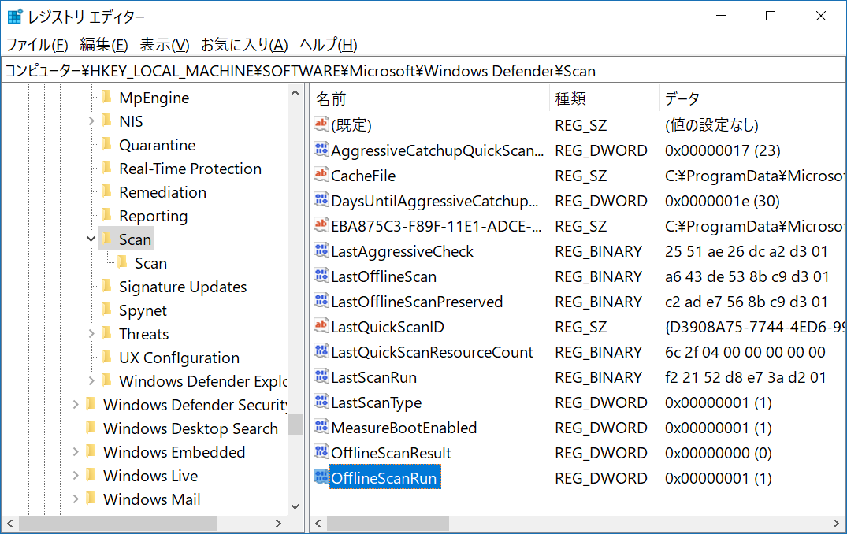The width and height of the screenshot is (847, 534).
Task: Click the icon of MeasureBootEnabled value
Action: (x=321, y=427)
